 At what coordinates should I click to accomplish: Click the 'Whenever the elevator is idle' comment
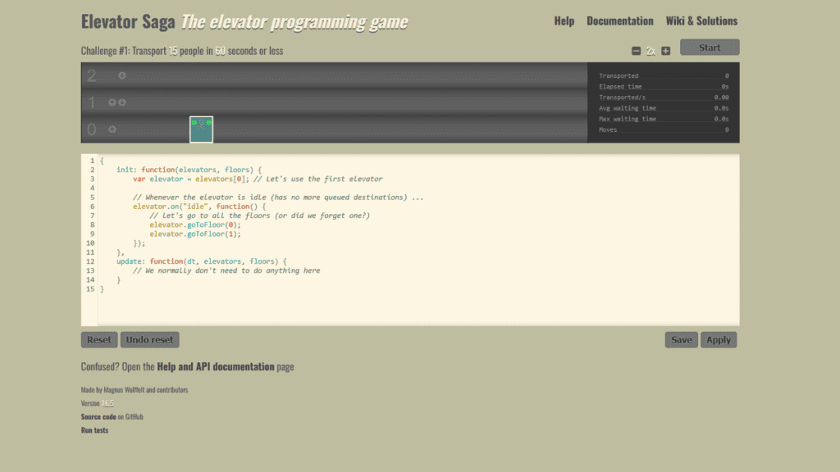(278, 197)
